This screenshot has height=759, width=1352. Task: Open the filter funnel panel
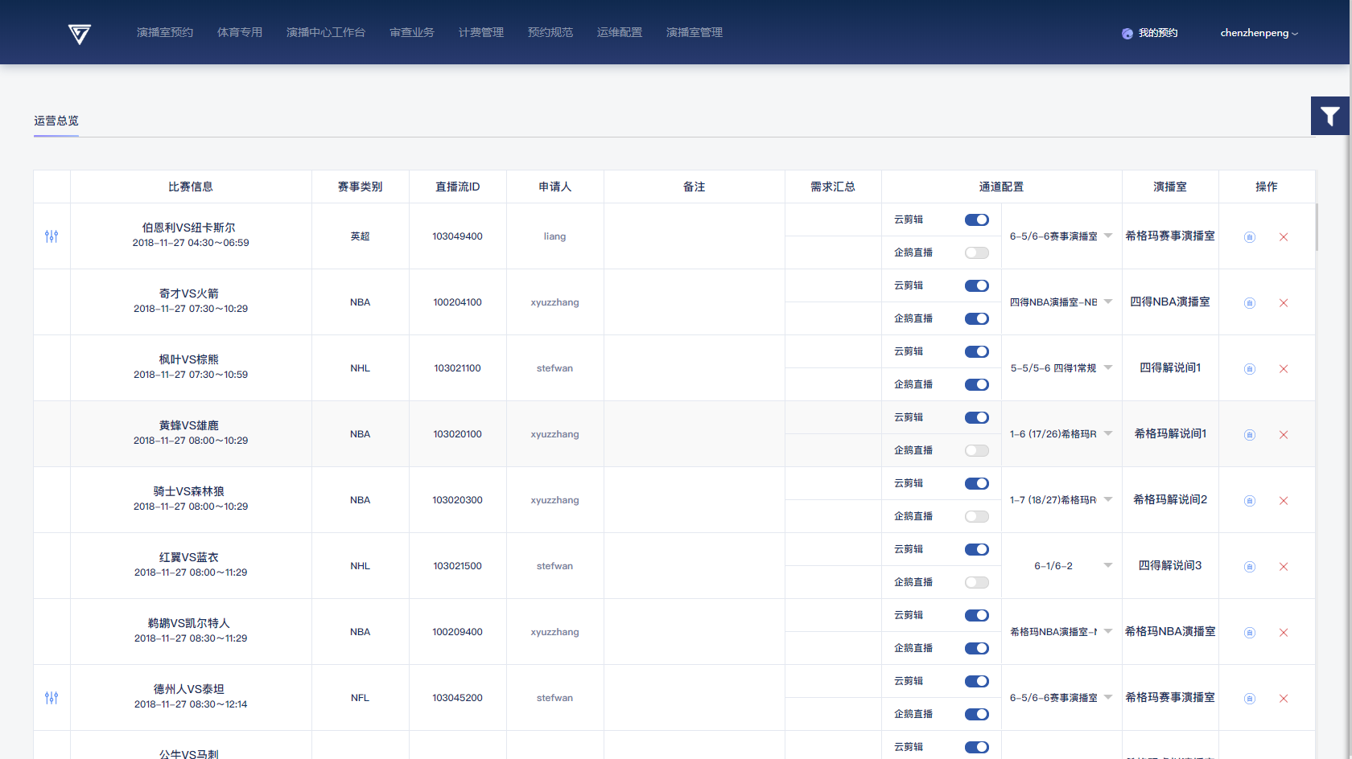pos(1330,117)
